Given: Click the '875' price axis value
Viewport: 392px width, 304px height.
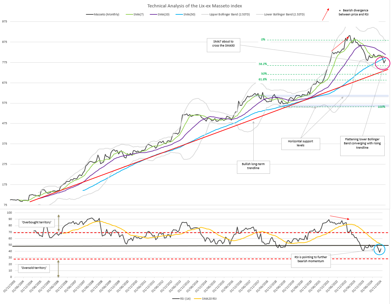Looking at the screenshot, I should click(5, 42).
